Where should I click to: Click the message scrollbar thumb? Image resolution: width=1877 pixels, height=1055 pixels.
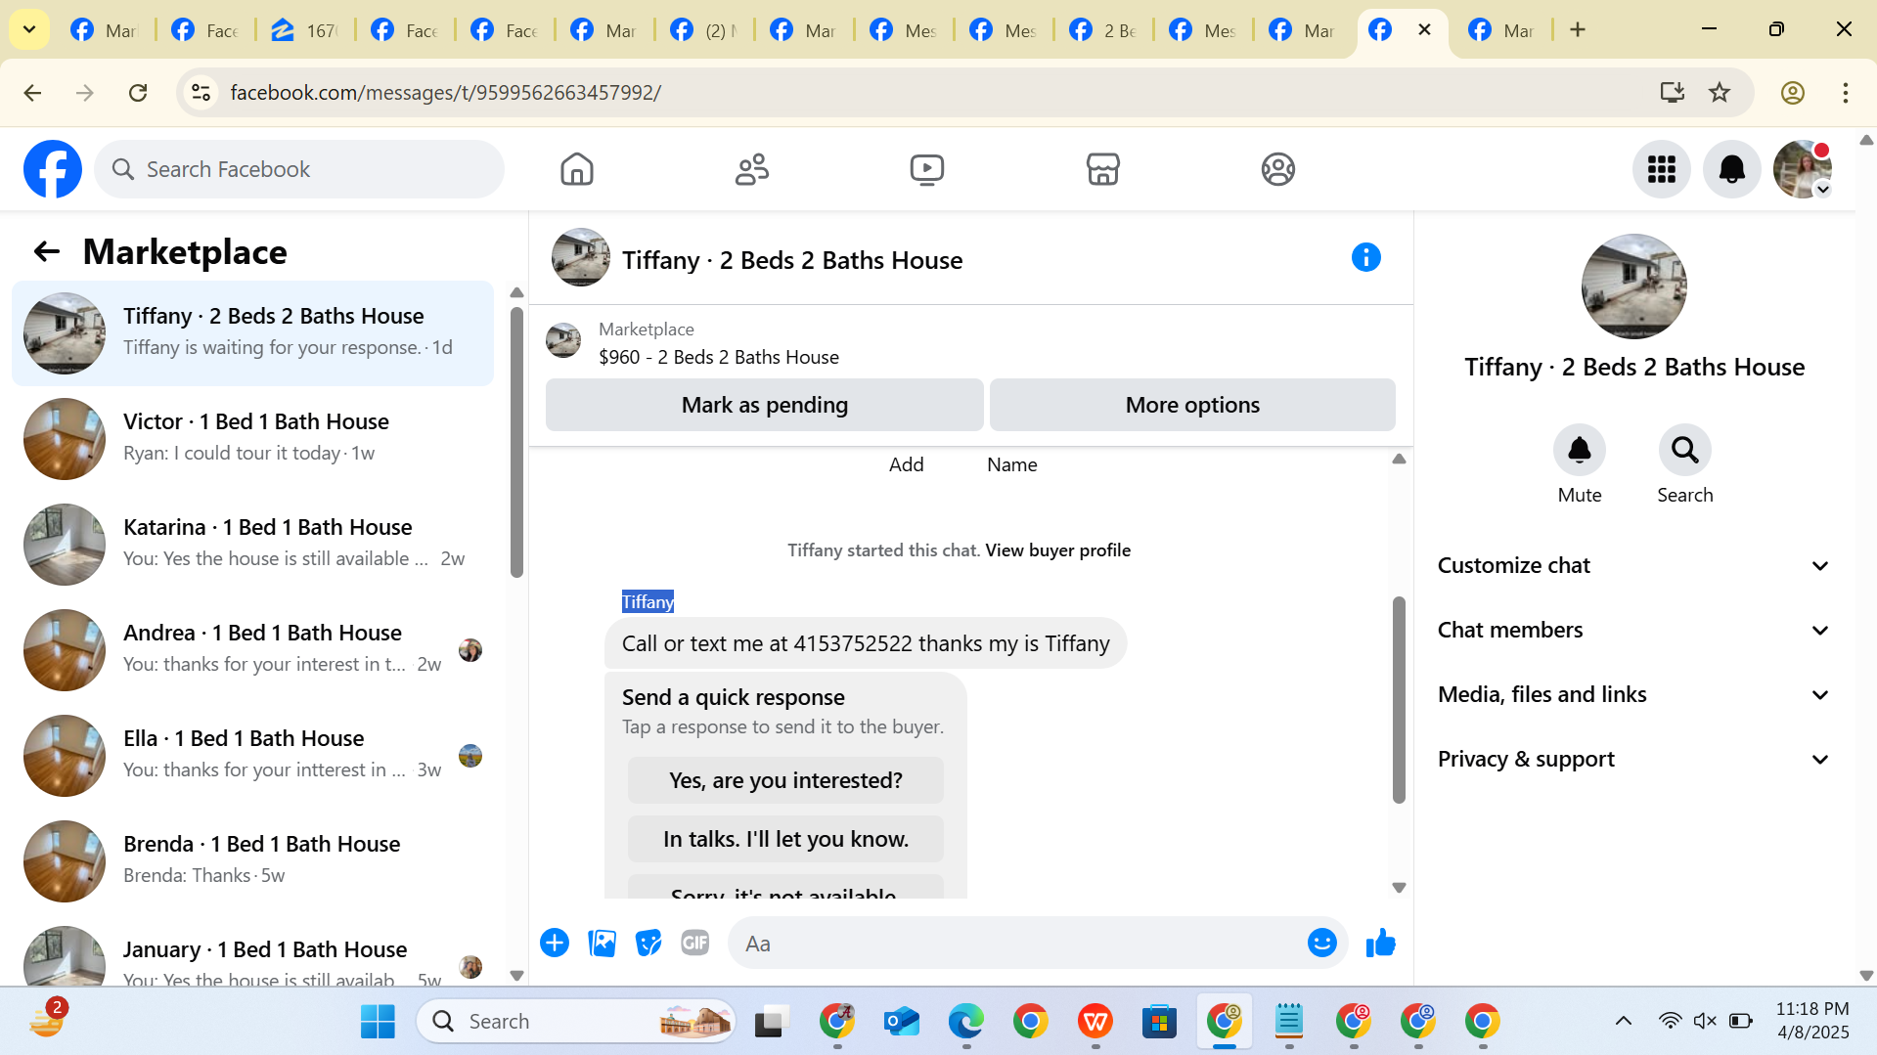point(1399,699)
